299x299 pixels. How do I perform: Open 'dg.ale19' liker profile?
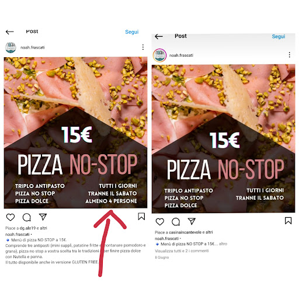27,228
